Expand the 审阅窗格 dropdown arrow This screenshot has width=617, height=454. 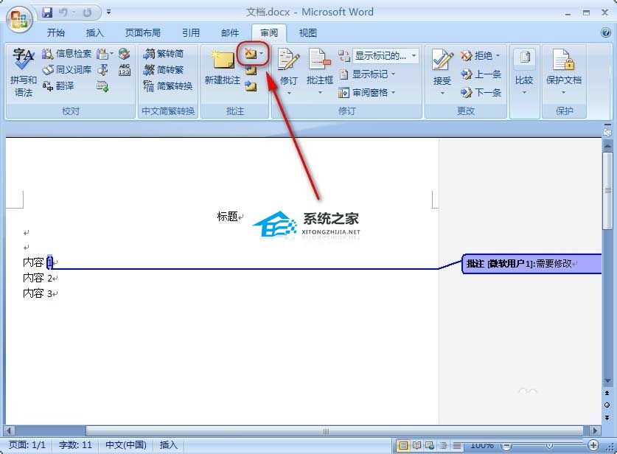(x=393, y=92)
